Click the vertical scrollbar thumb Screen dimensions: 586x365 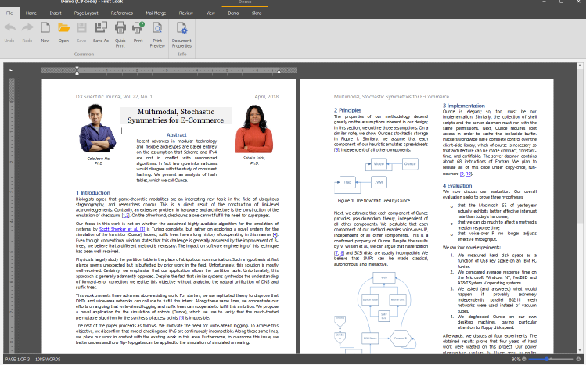pyautogui.click(x=580, y=145)
